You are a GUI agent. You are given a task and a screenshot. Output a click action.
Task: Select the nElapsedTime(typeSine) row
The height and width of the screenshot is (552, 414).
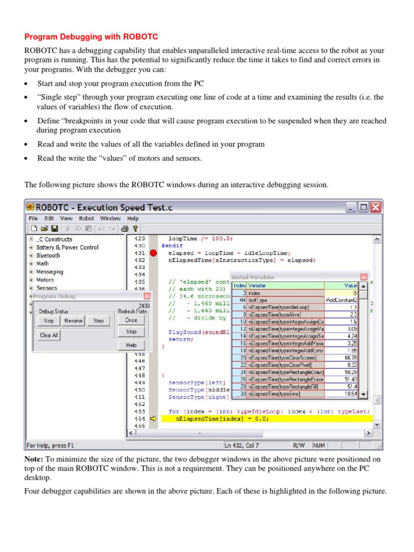[295, 394]
